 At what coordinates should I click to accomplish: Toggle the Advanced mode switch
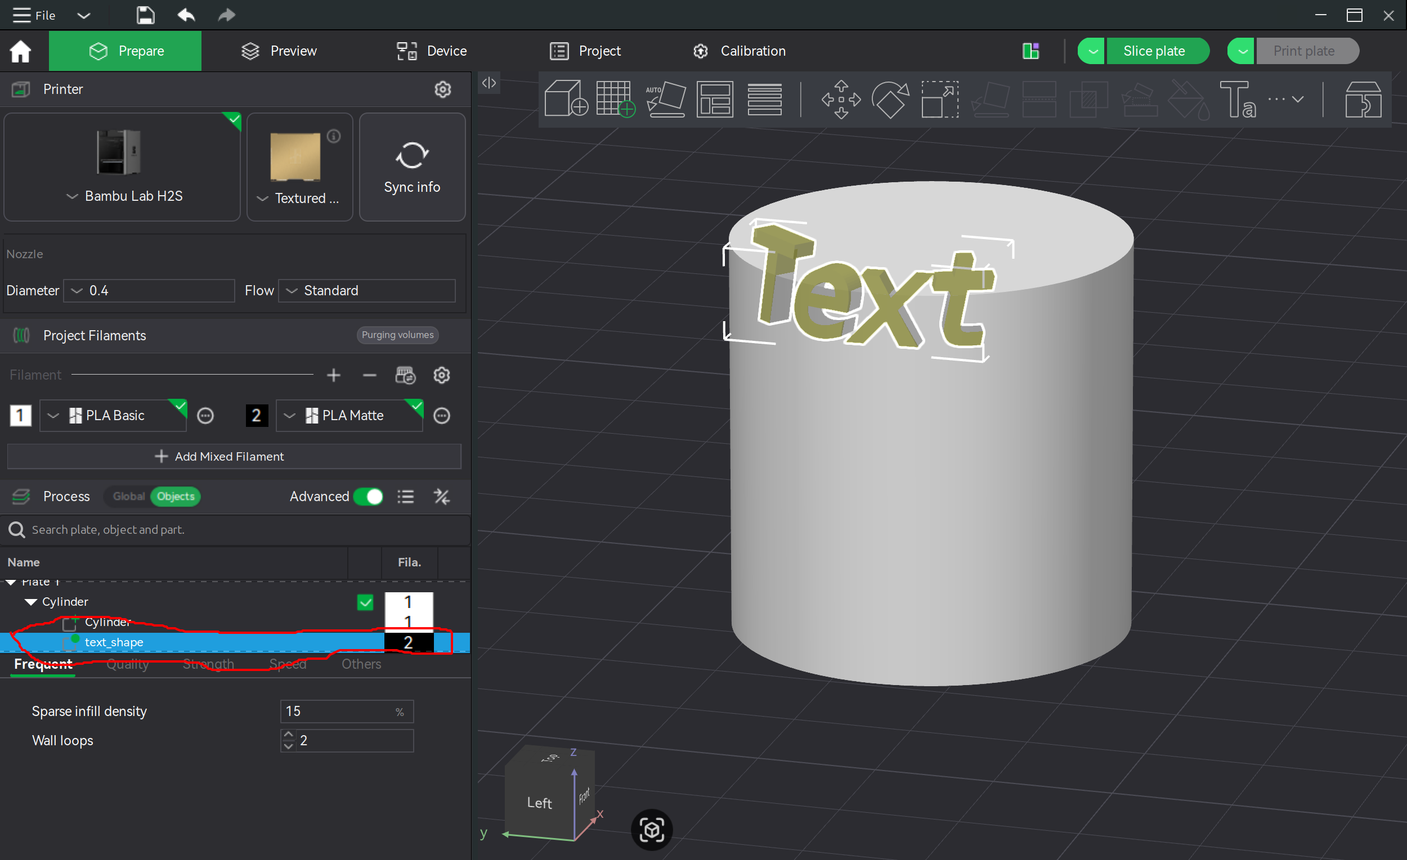point(368,497)
